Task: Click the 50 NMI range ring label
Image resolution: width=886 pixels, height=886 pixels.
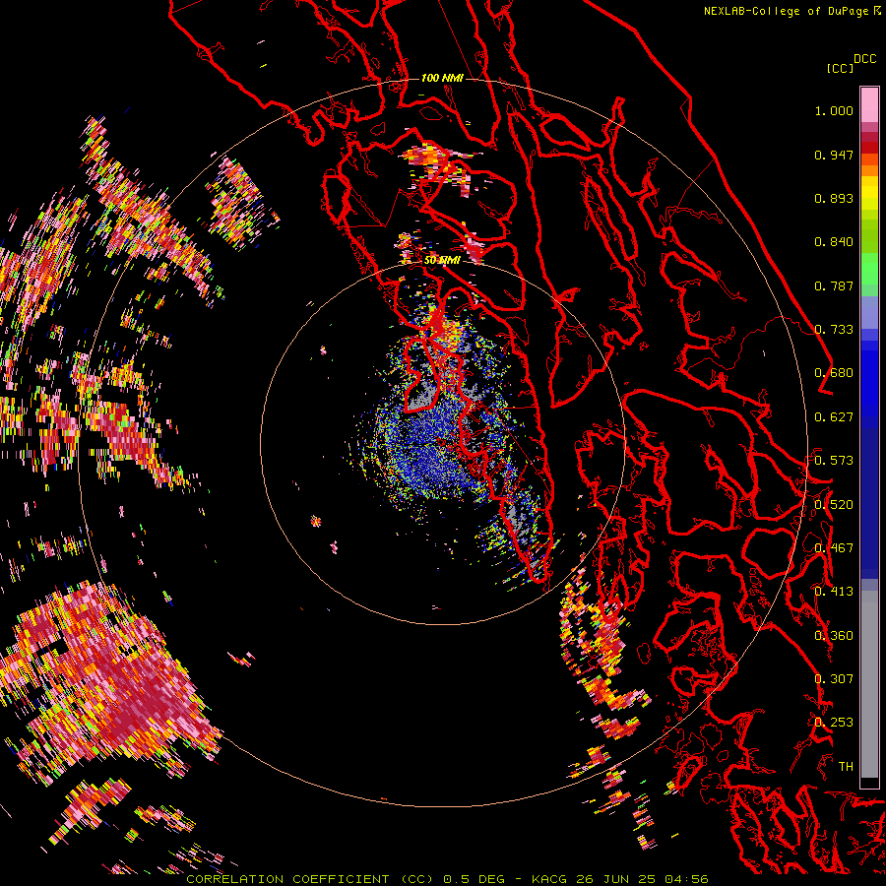Action: coord(442,260)
